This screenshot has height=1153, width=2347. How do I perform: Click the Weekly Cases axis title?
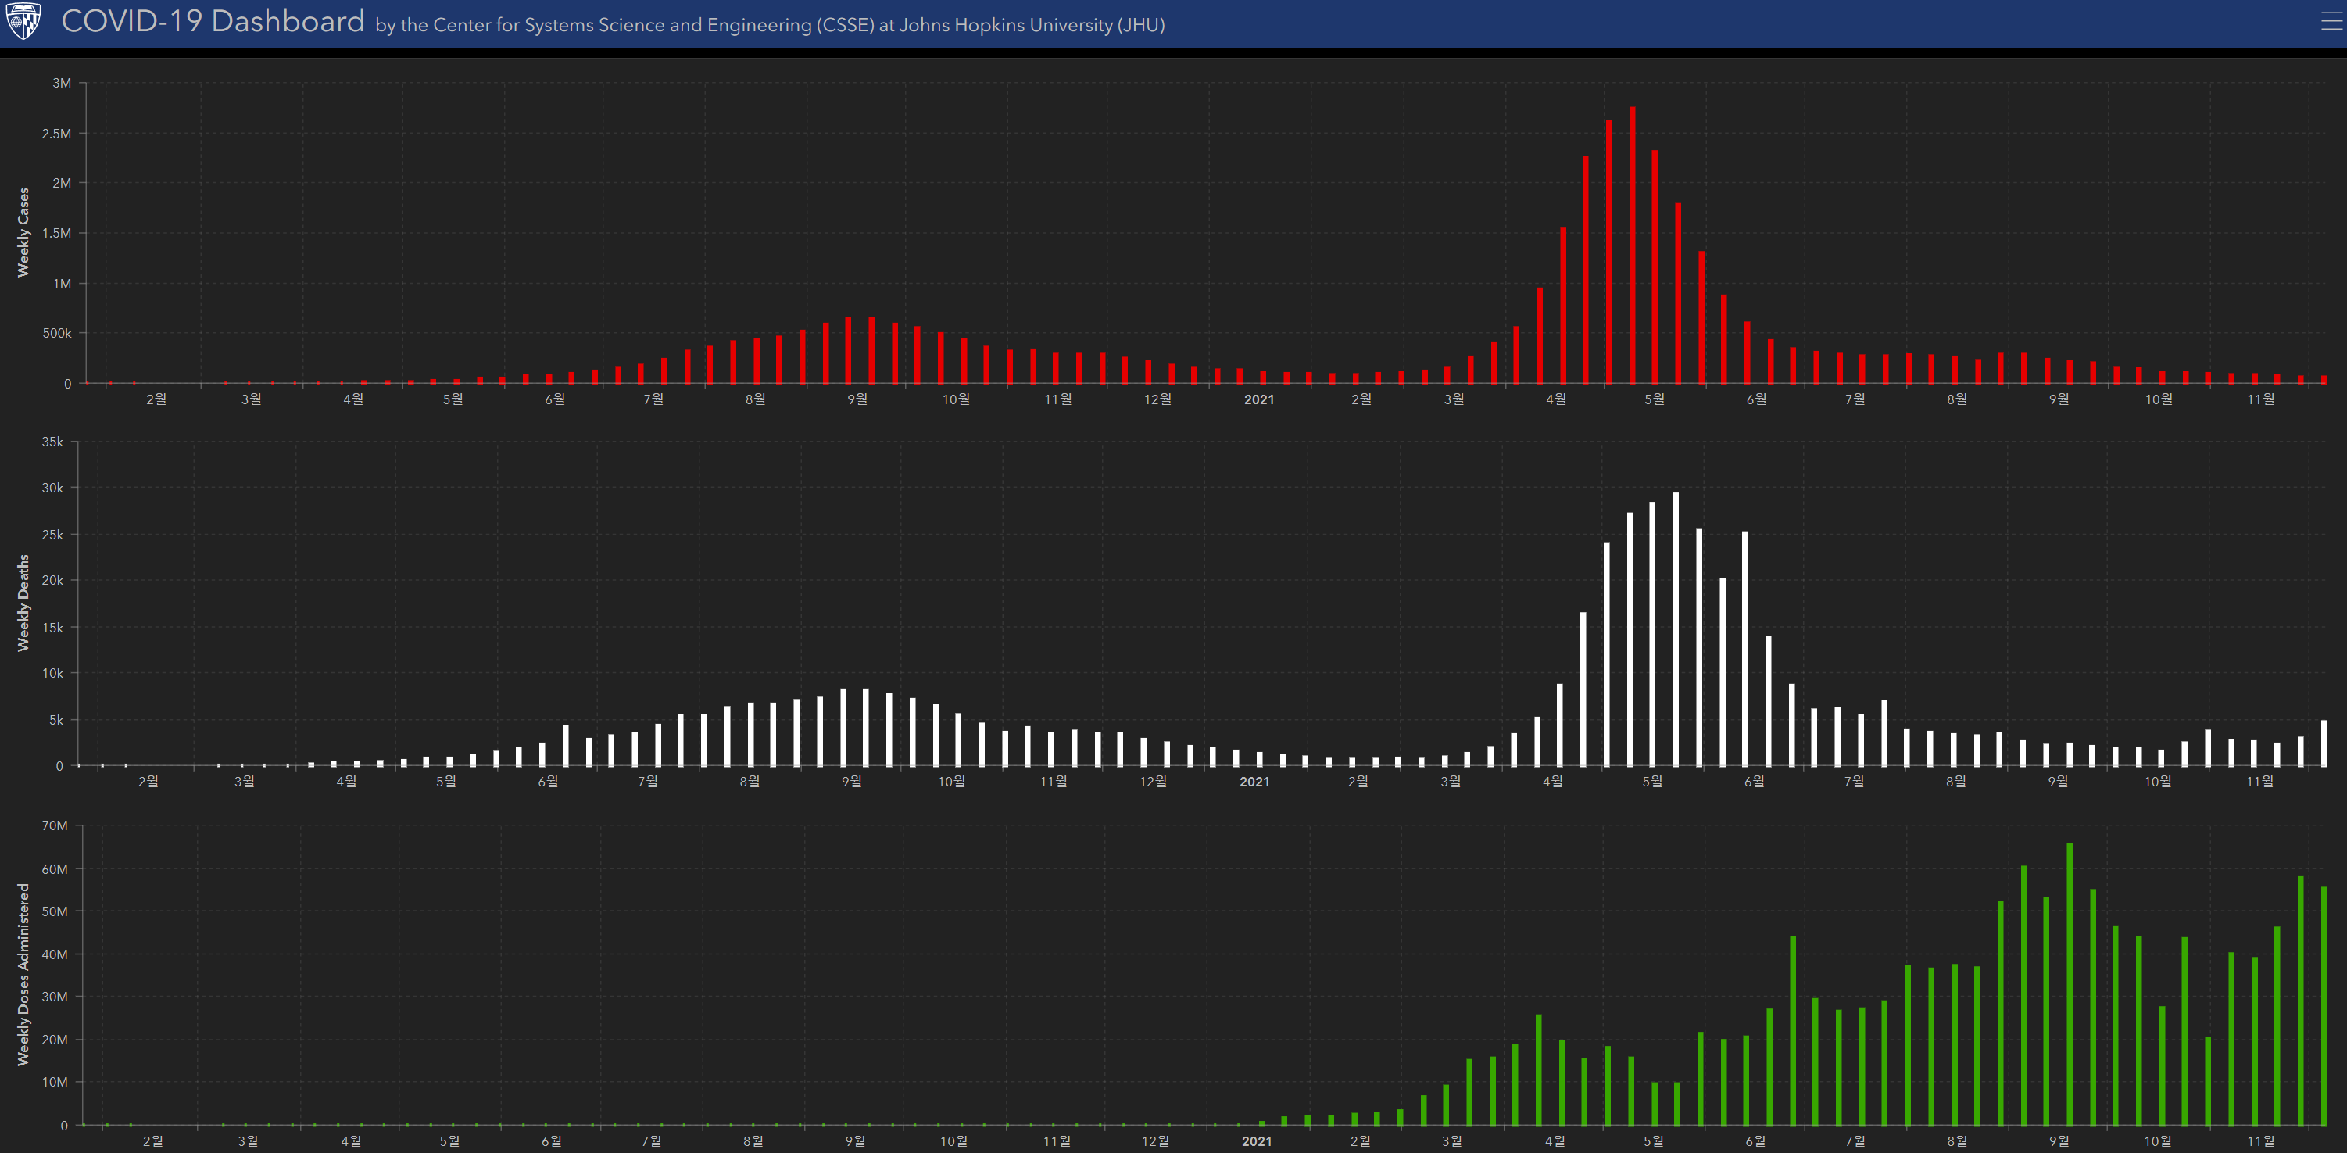pos(23,232)
